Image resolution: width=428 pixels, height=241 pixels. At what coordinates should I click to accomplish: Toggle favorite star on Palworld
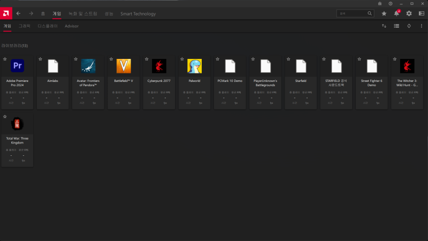[x=182, y=59]
